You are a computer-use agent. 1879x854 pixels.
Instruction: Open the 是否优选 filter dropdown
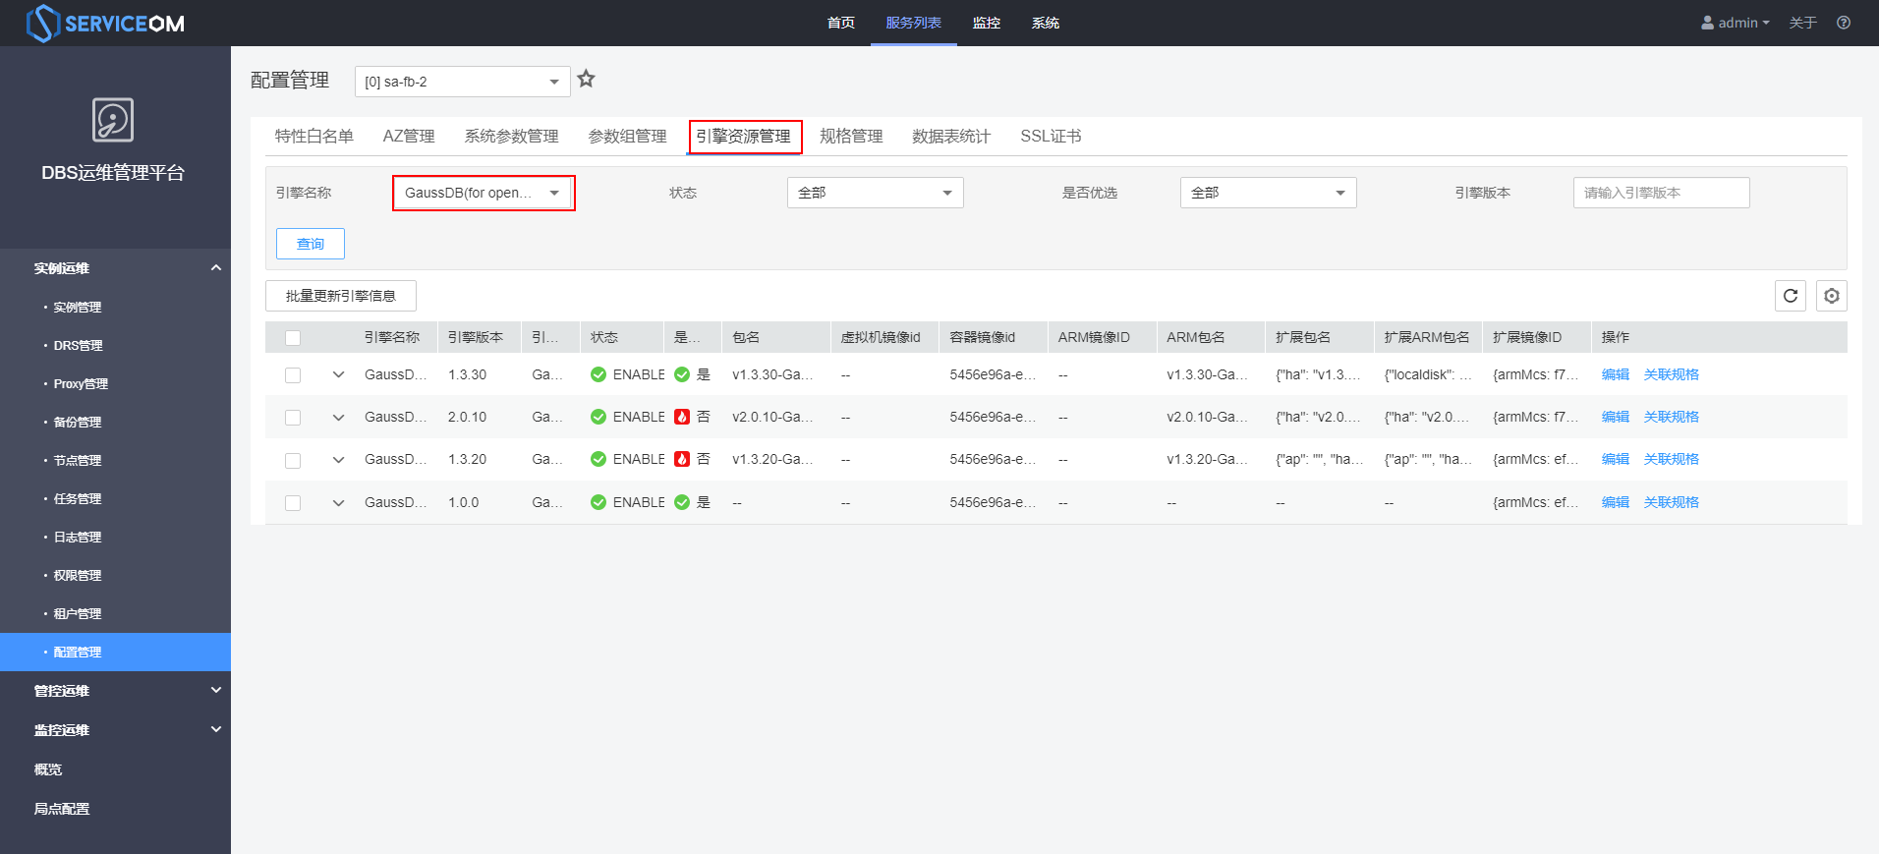(x=1269, y=193)
